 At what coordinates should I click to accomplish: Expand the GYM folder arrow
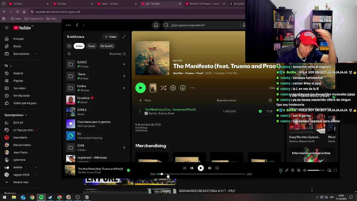[124, 147]
